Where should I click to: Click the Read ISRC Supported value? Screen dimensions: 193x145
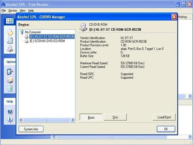[127, 74]
